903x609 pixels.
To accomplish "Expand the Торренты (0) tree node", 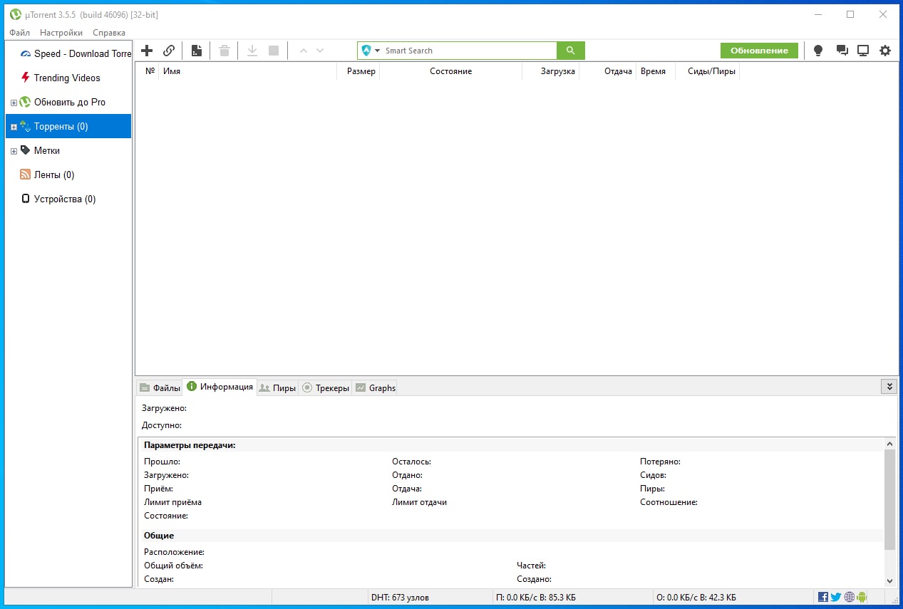I will [14, 127].
